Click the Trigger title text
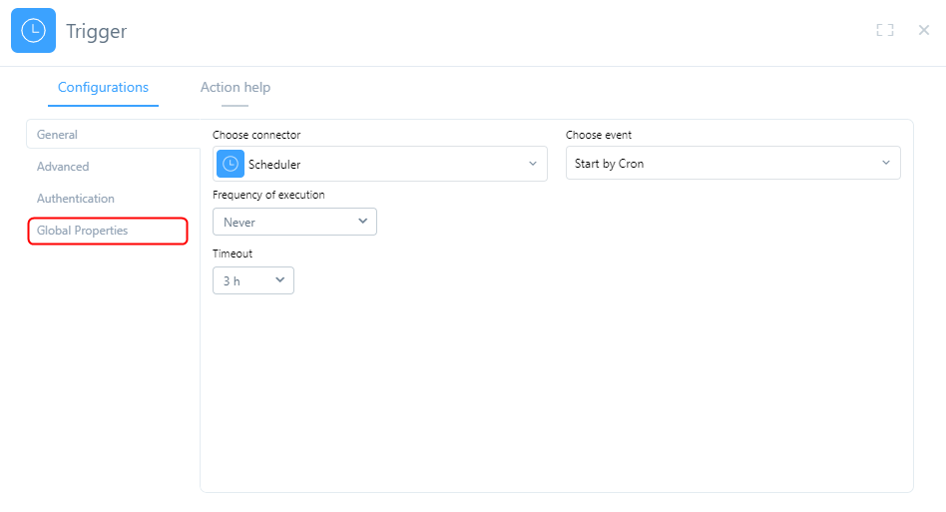The height and width of the screenshot is (512, 946). click(x=97, y=31)
